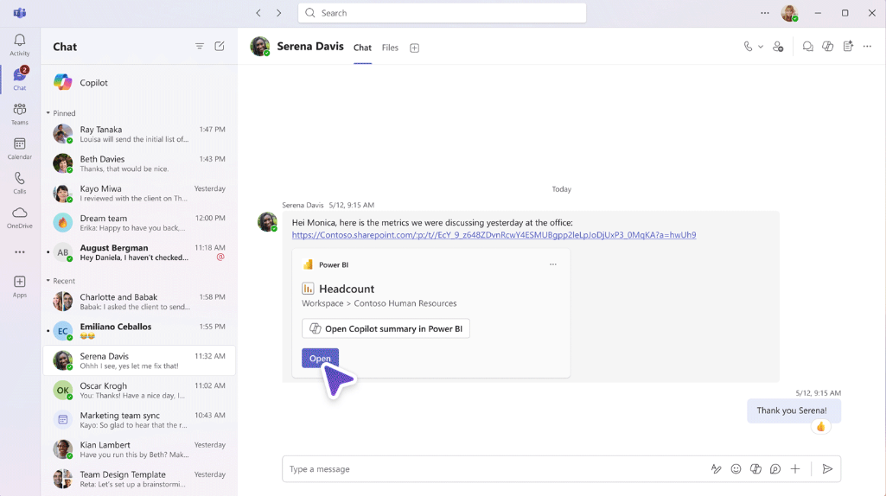The height and width of the screenshot is (496, 886).
Task: Open the Apps store in sidebar
Action: [x=19, y=286]
